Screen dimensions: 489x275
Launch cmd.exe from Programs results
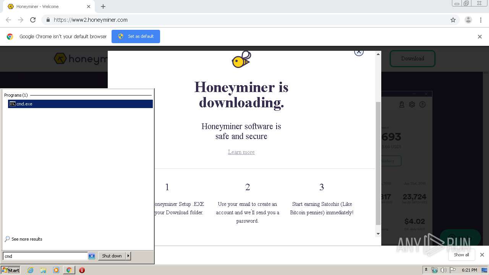click(80, 104)
